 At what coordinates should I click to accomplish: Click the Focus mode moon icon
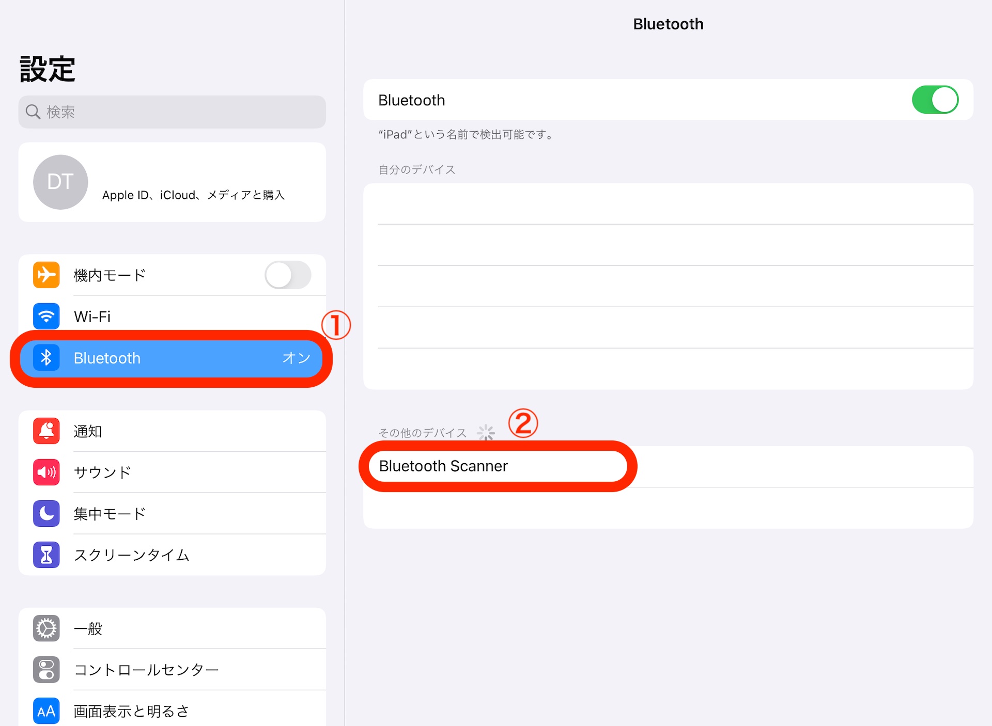pos(46,514)
